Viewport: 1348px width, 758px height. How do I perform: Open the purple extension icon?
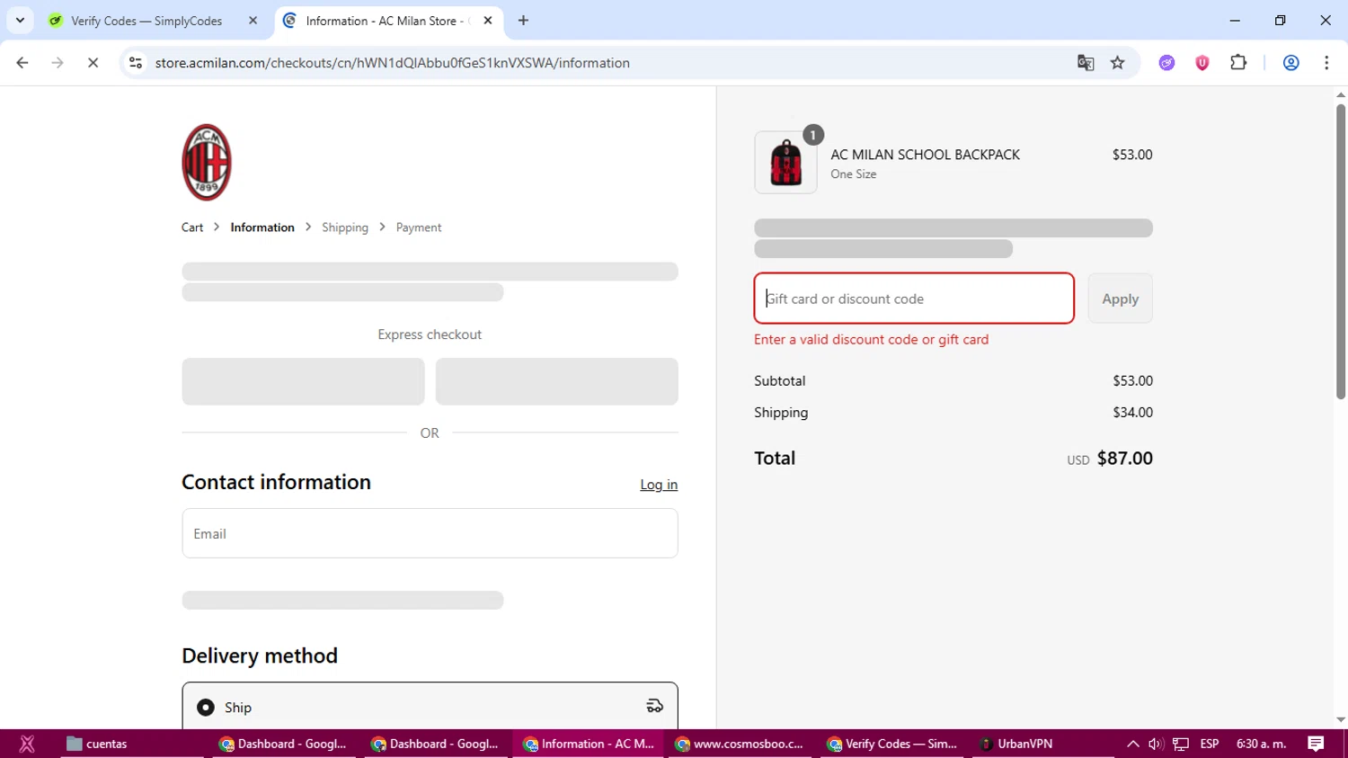click(1166, 63)
